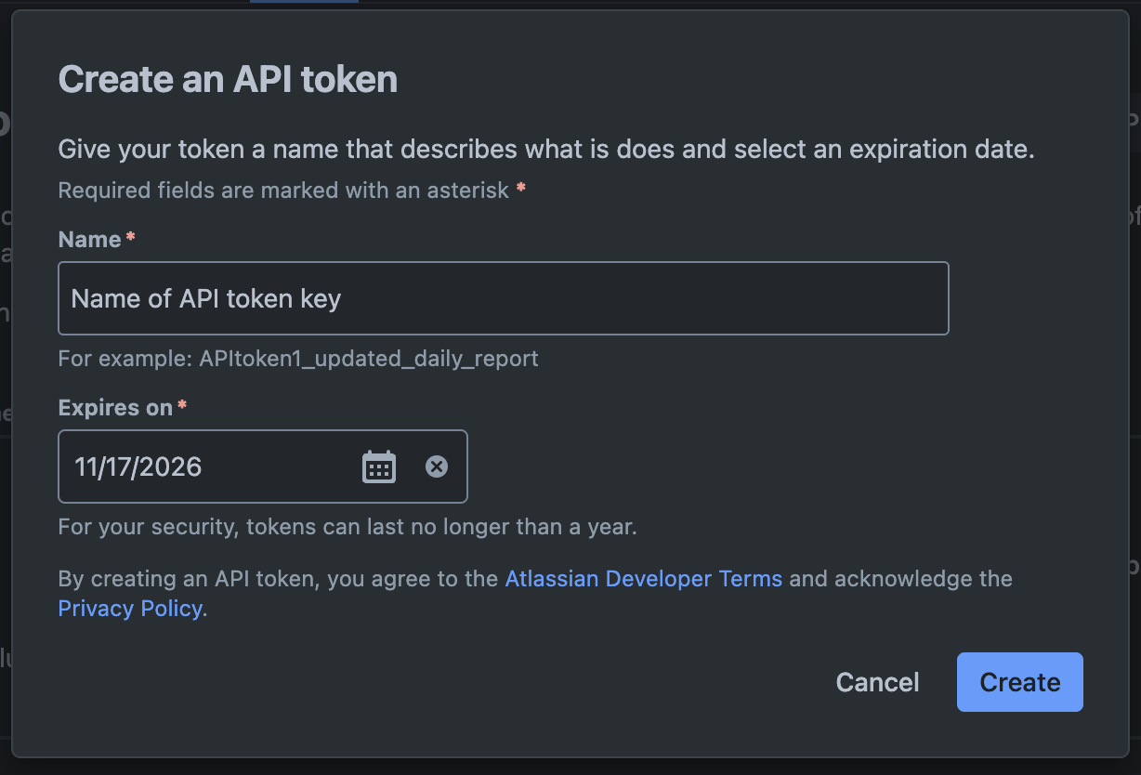Open Atlassian Developer Terms link
1141x775 pixels.
(x=643, y=579)
